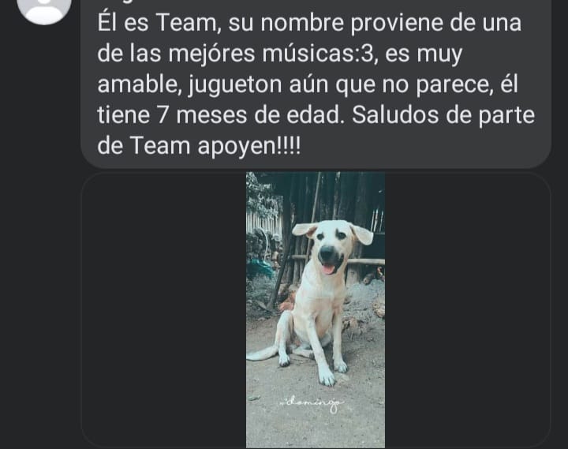568x449 pixels.
Task: Click empty black area right of photo
Action: (468, 310)
